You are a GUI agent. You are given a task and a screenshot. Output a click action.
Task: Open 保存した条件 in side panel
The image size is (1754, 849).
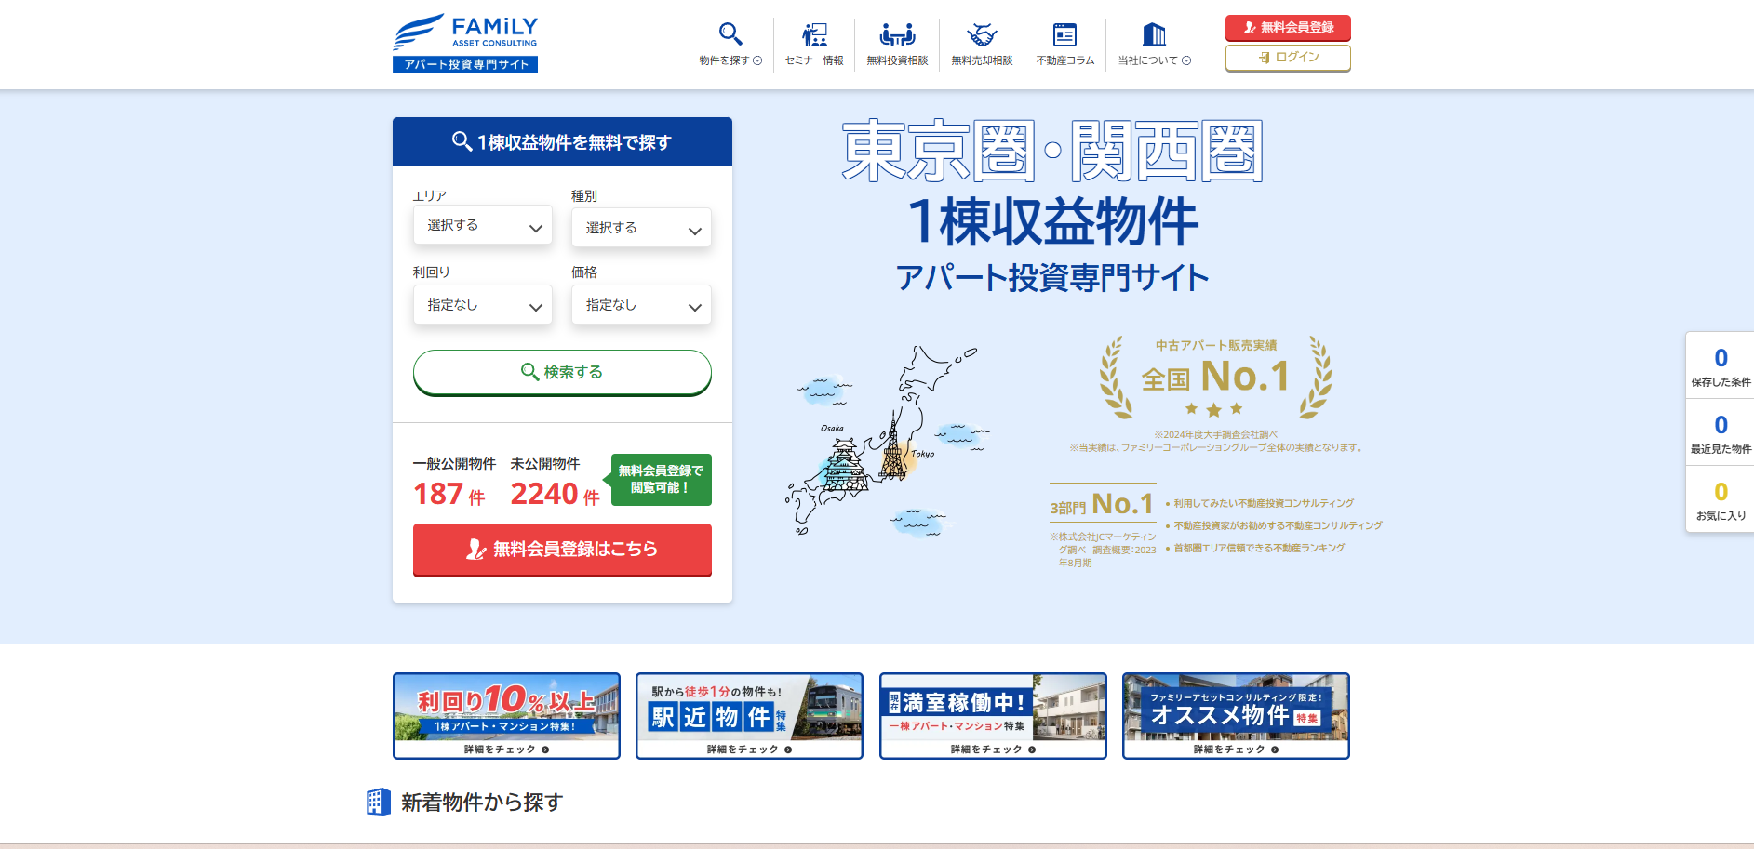(1720, 366)
